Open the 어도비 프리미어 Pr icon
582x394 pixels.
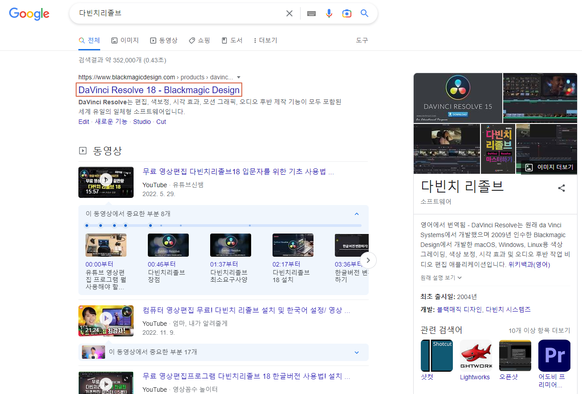pos(554,356)
